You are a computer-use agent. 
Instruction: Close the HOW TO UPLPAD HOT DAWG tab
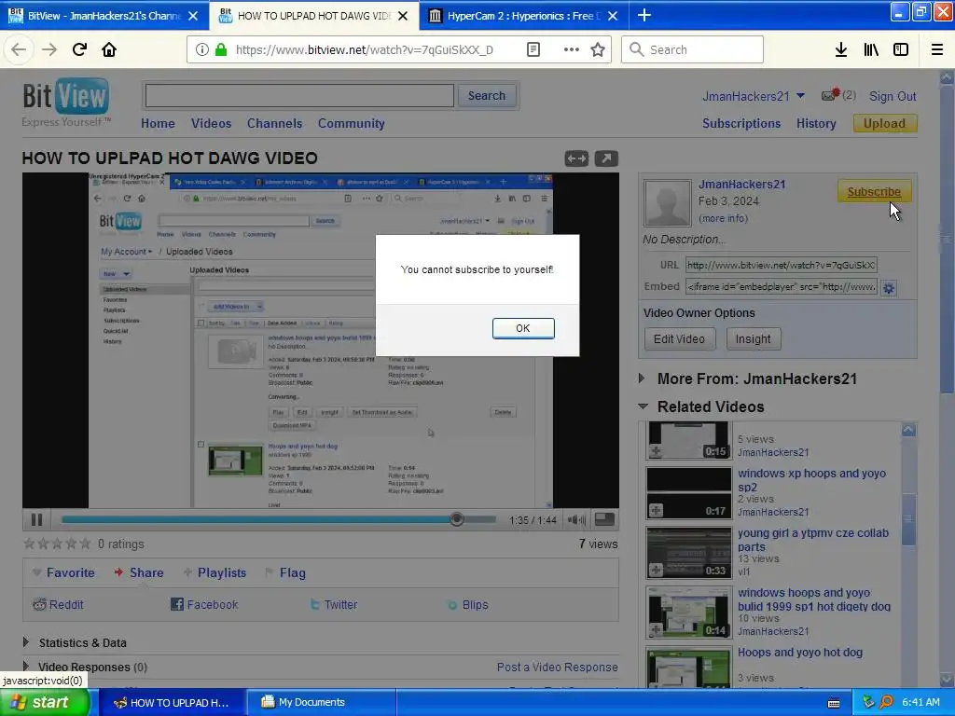tap(403, 16)
